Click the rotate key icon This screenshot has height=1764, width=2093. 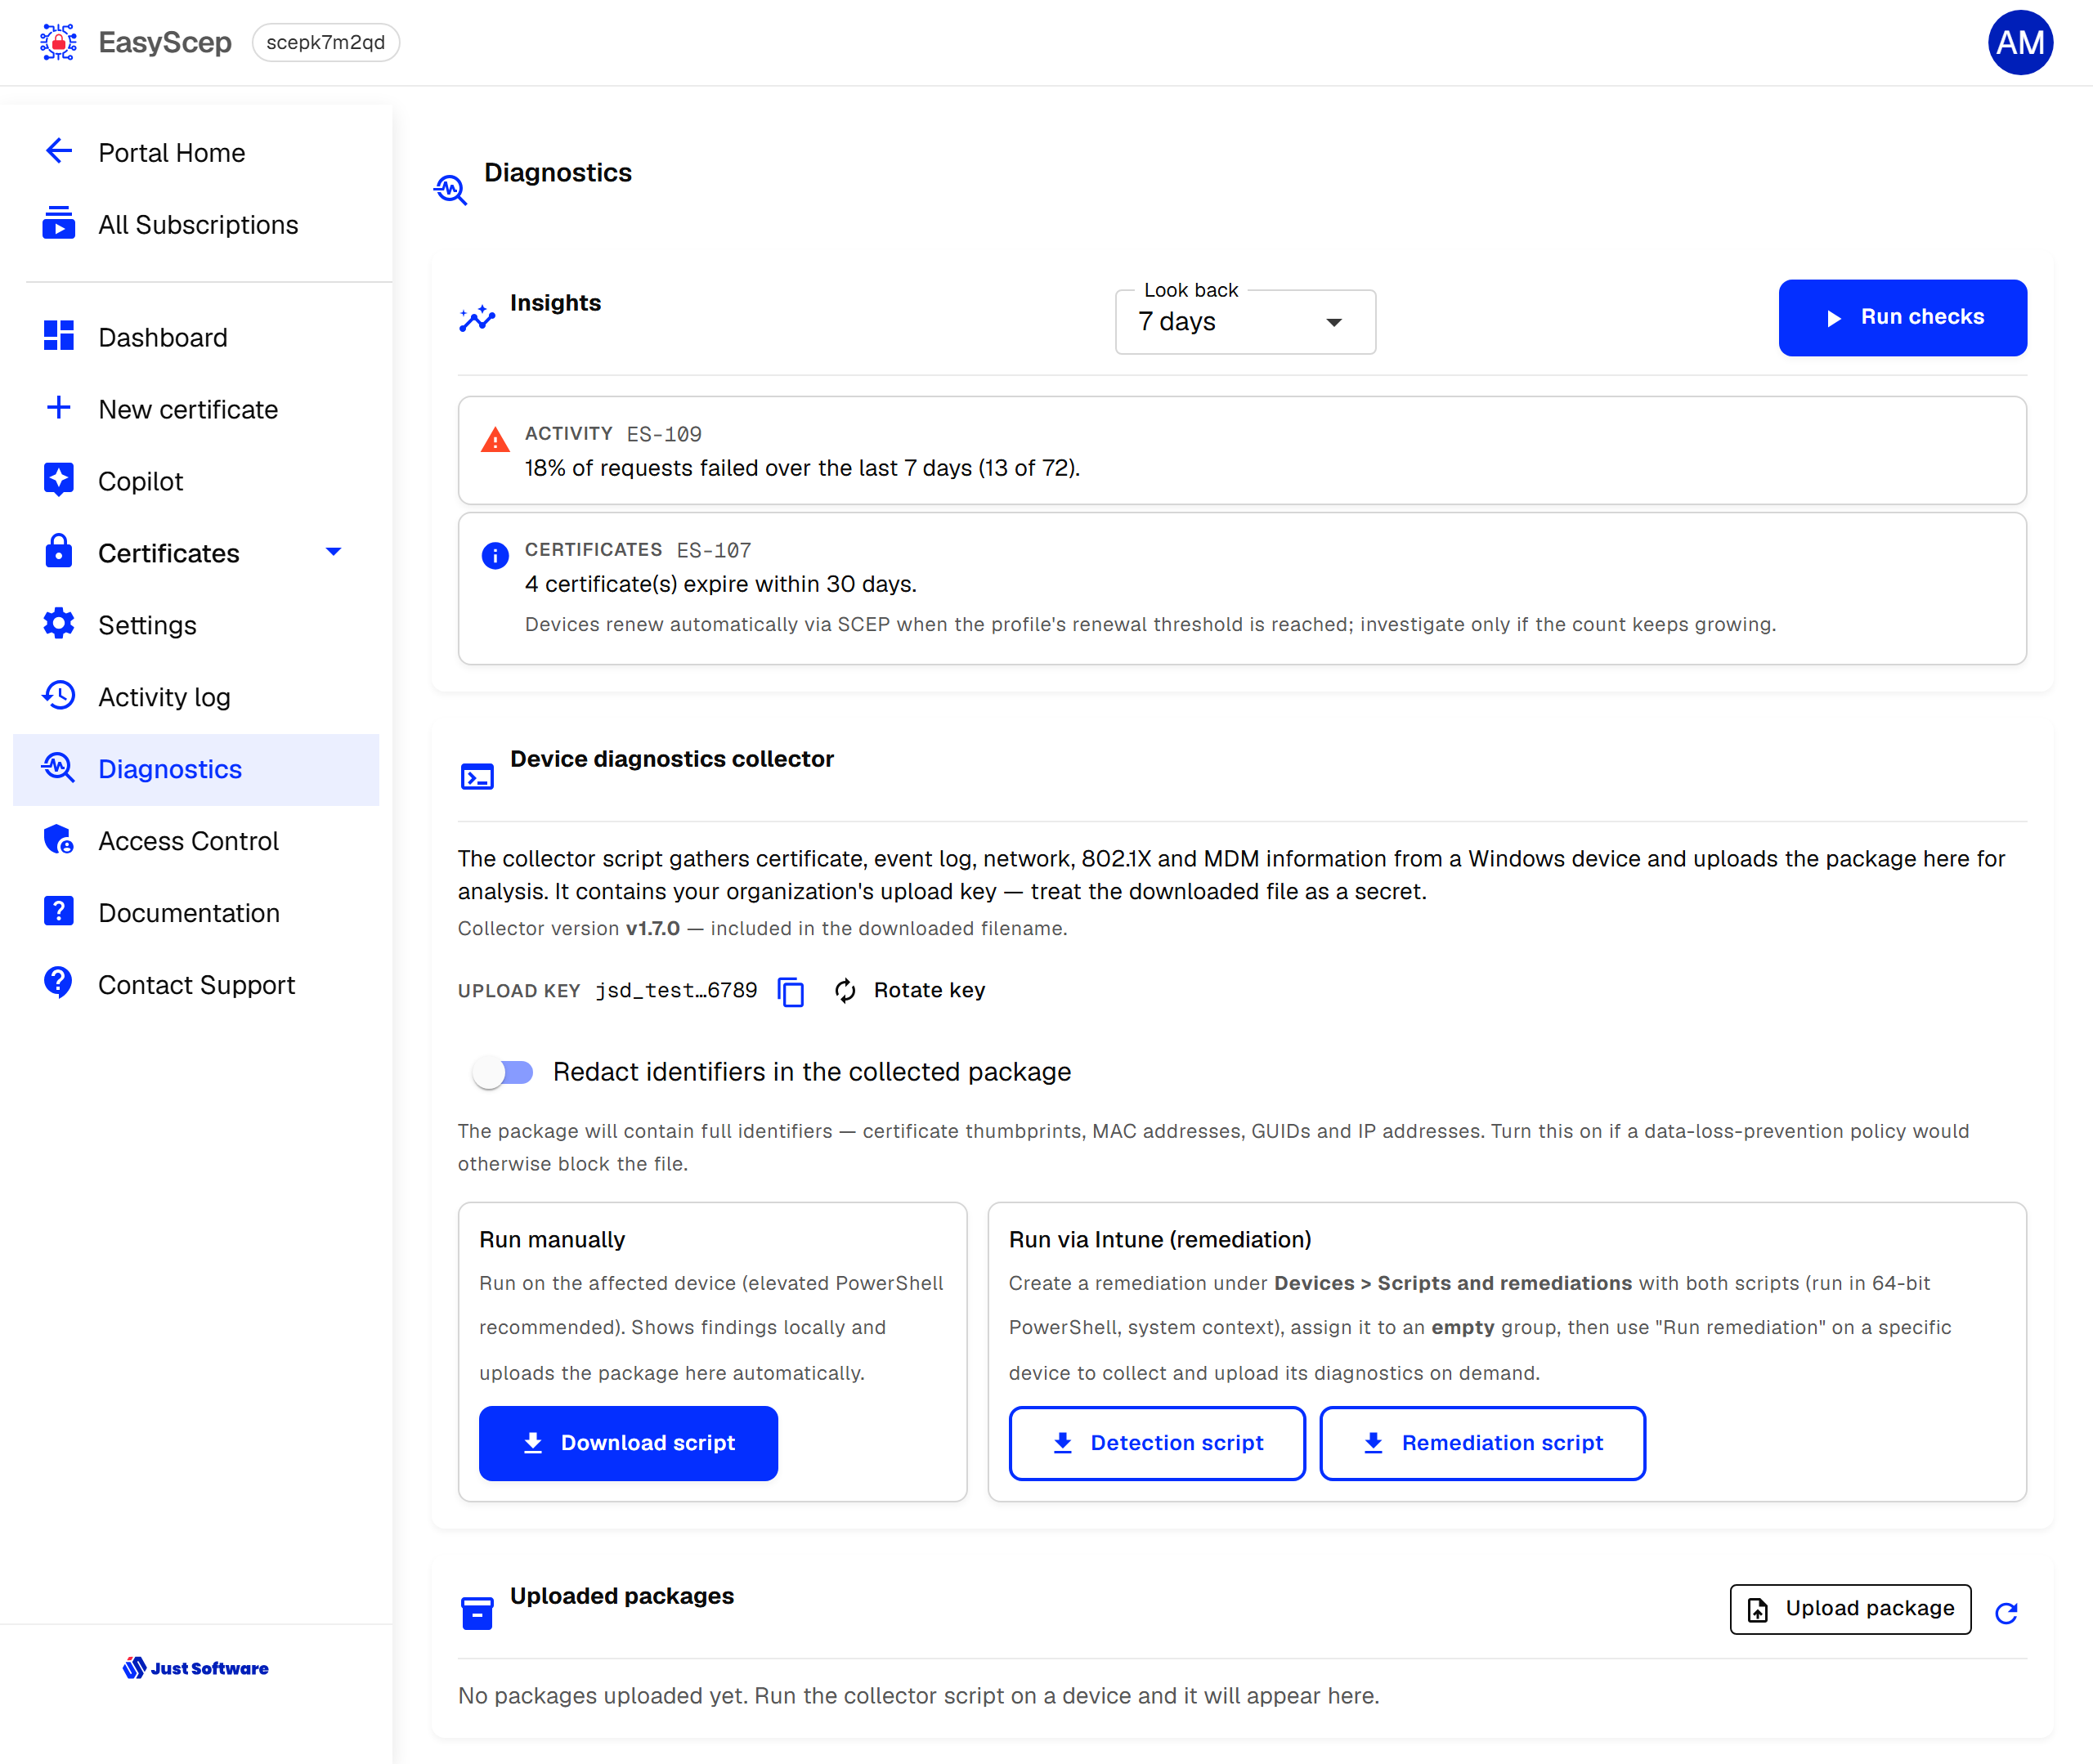pos(845,991)
